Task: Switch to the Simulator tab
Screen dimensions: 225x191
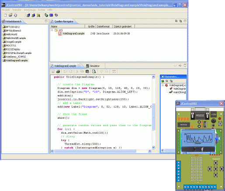Action: click(93, 66)
